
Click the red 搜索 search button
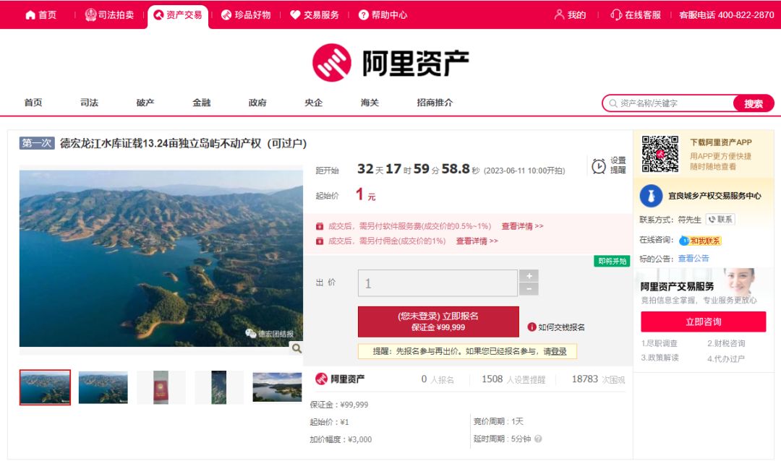753,103
